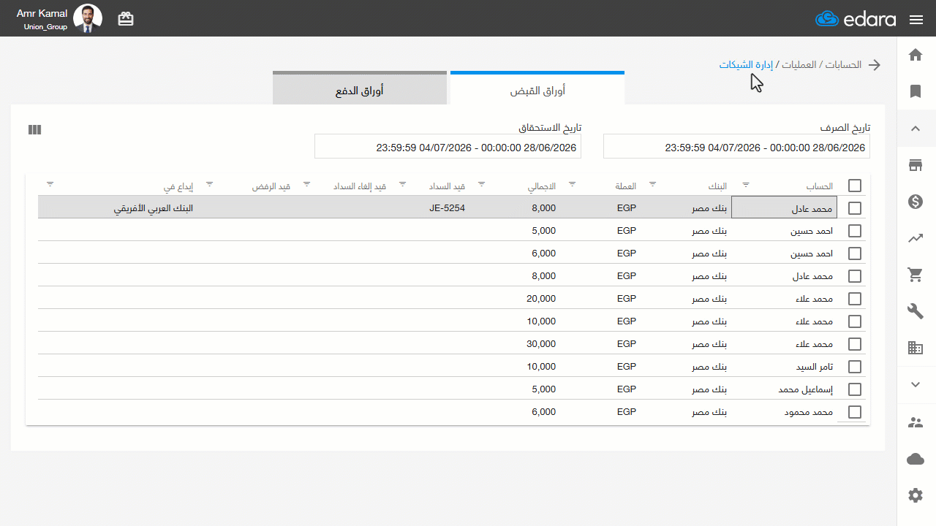Open the storefront module icon
This screenshot has width=936, height=526.
(x=916, y=165)
